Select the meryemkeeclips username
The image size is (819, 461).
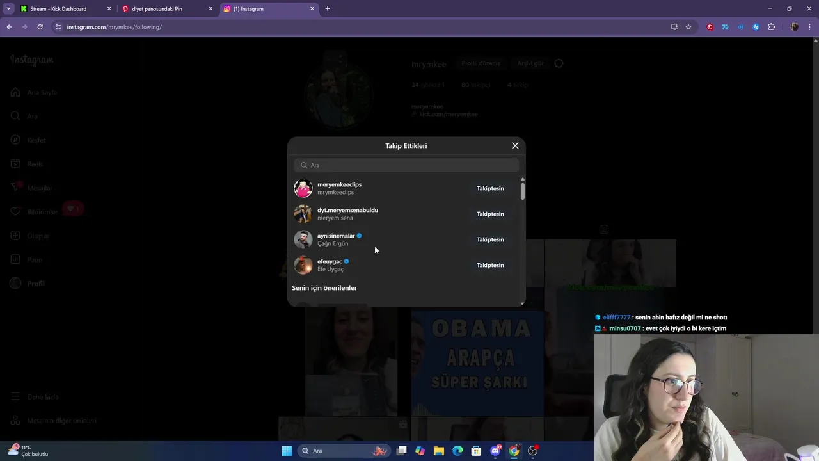click(339, 184)
